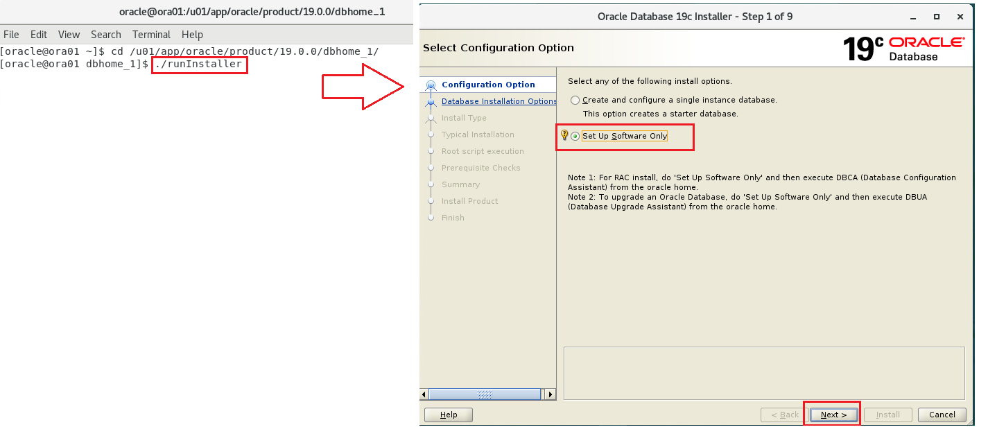Click the Database Installation Options step node icon

(x=431, y=102)
